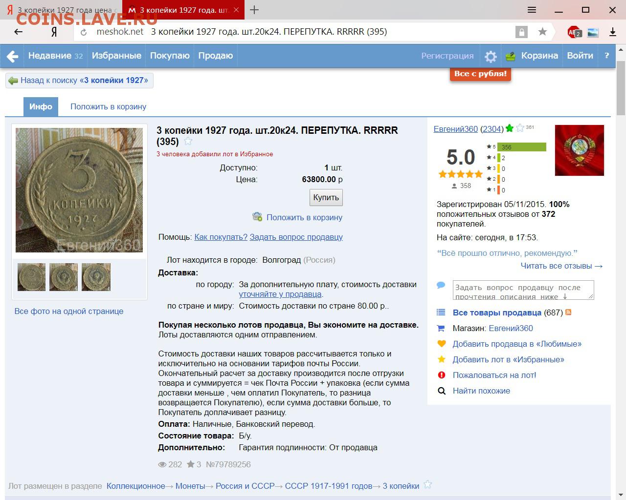The height and width of the screenshot is (500, 626).
Task: Open the Недавние menu
Action: click(55, 56)
